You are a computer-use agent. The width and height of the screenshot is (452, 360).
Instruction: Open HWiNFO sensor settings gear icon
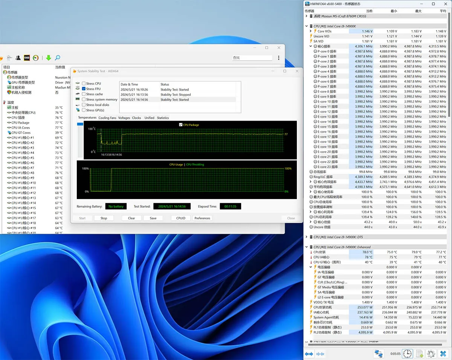[431, 354]
